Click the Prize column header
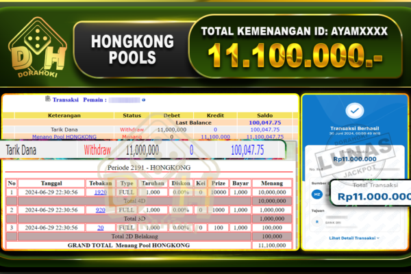 tap(219, 184)
